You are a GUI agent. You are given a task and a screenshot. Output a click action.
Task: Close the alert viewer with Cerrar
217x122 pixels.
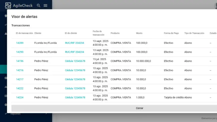139,108
